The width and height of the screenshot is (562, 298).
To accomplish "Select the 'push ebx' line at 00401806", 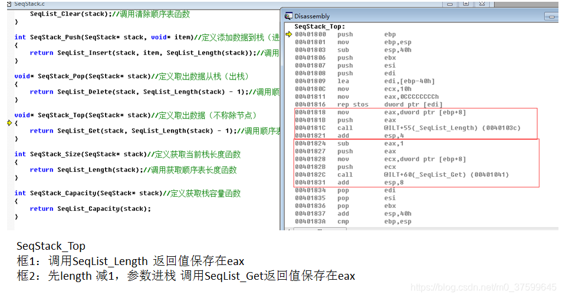I will point(346,58).
